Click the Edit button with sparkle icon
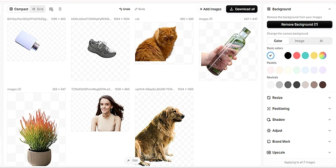The image size is (336, 168). [x=133, y=161]
